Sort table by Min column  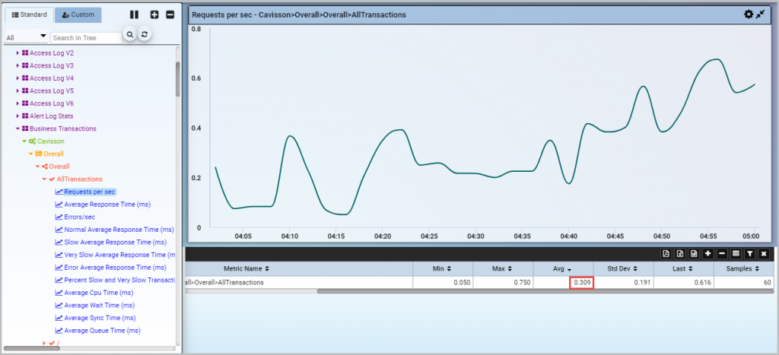[442, 268]
